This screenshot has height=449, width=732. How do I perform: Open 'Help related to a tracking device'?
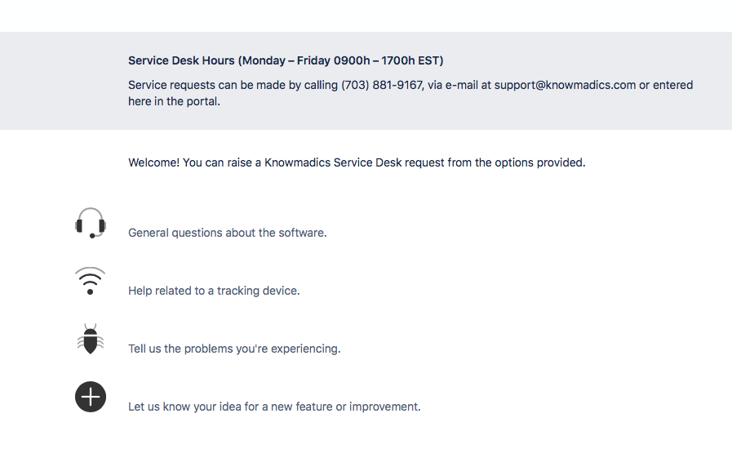(214, 291)
